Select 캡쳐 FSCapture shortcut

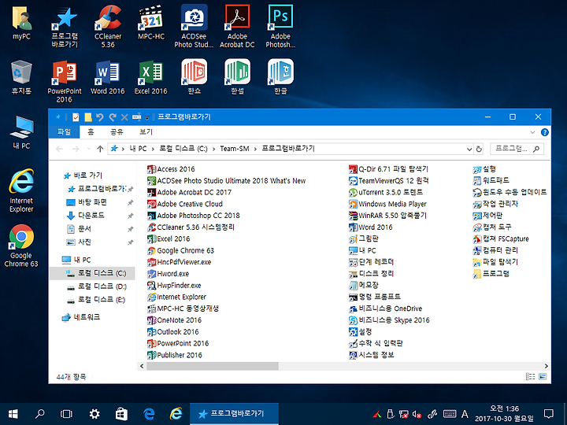tap(501, 239)
